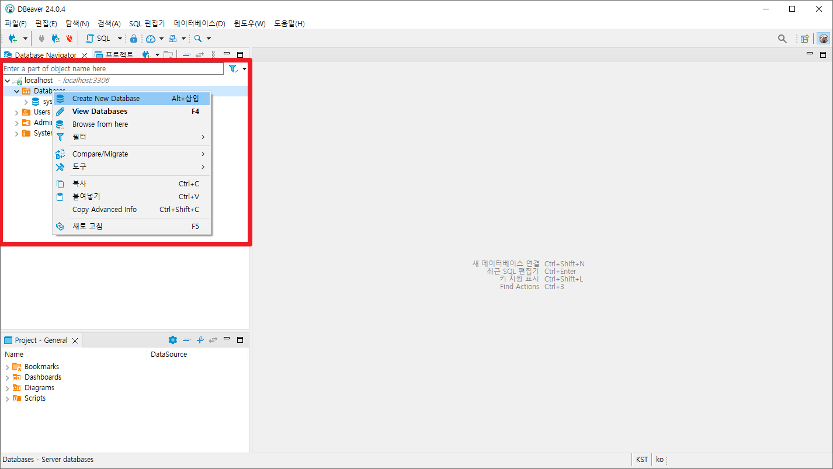Click the gray global search magnifier at top right

tap(782, 39)
